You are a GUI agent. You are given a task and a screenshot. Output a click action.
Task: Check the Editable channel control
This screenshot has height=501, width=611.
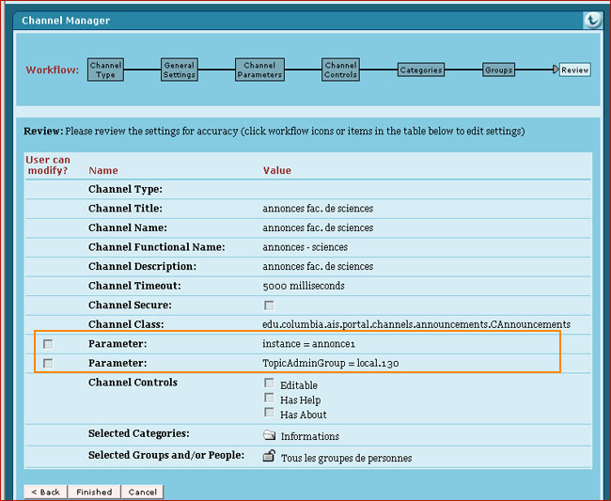270,384
